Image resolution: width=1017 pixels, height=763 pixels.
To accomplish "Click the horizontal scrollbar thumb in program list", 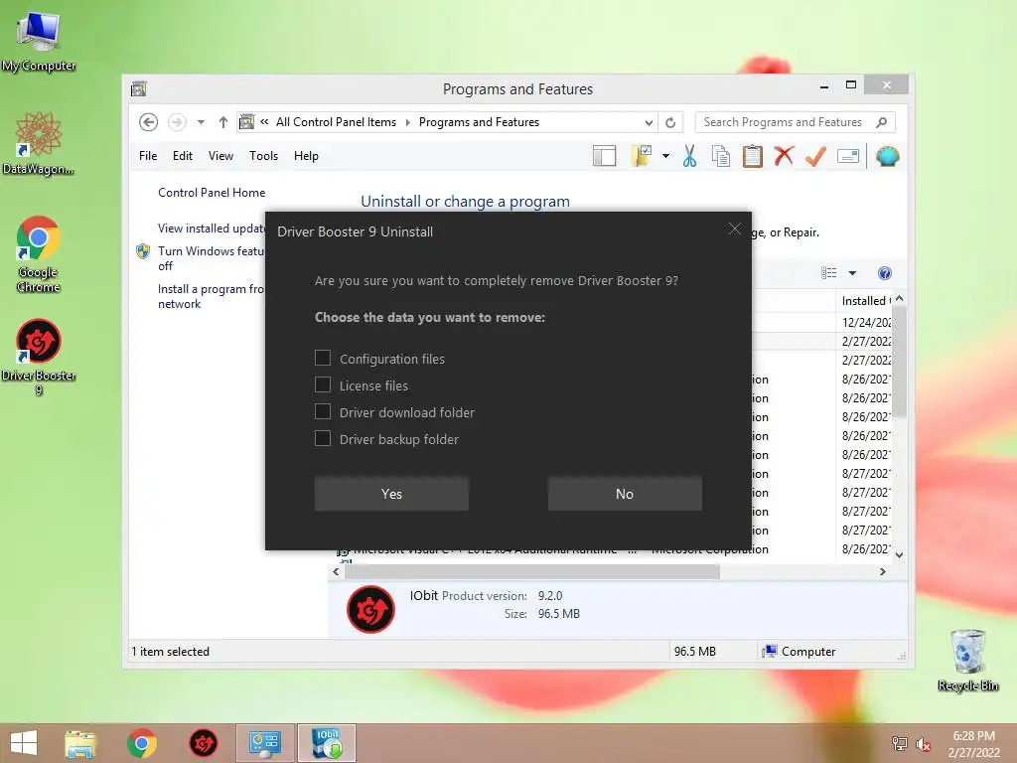I will click(532, 571).
